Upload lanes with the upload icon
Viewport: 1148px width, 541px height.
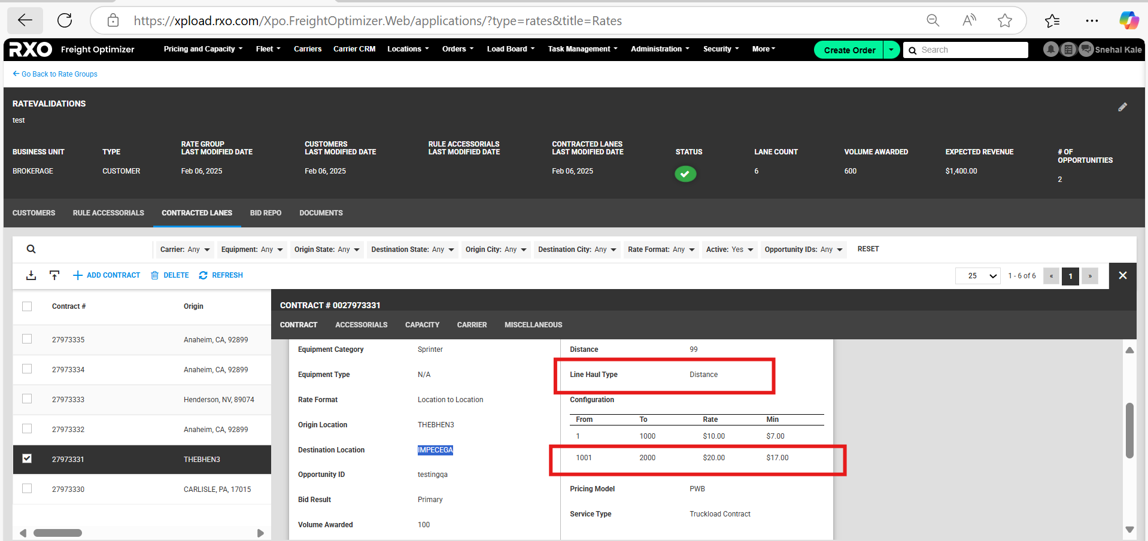(x=54, y=275)
